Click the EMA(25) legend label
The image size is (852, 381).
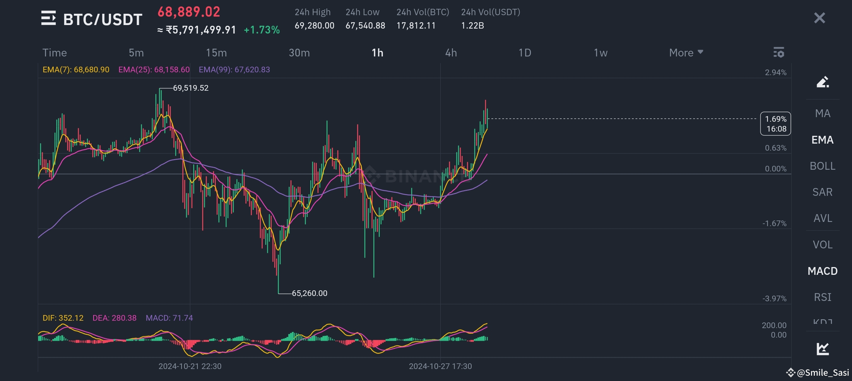(x=154, y=69)
